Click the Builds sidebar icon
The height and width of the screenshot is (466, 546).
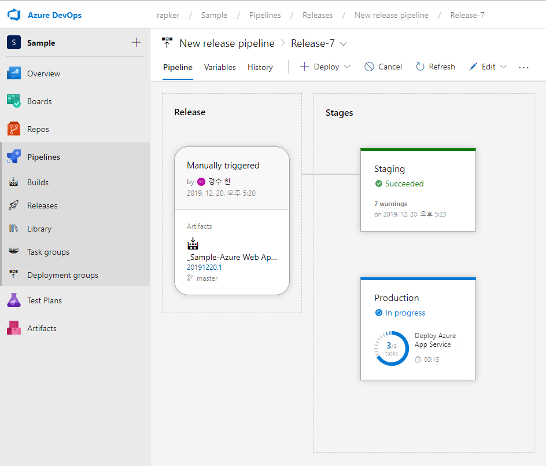pyautogui.click(x=13, y=182)
